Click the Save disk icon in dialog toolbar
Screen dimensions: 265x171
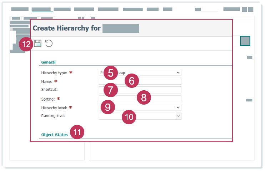pyautogui.click(x=37, y=44)
